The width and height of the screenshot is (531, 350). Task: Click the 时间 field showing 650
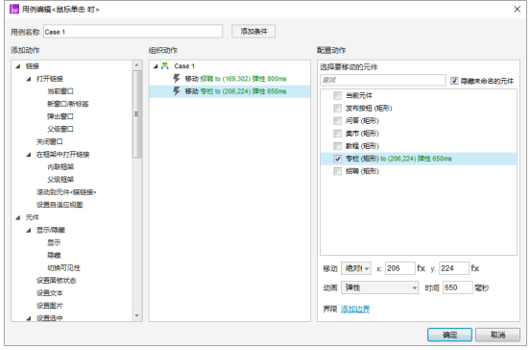pyautogui.click(x=457, y=287)
